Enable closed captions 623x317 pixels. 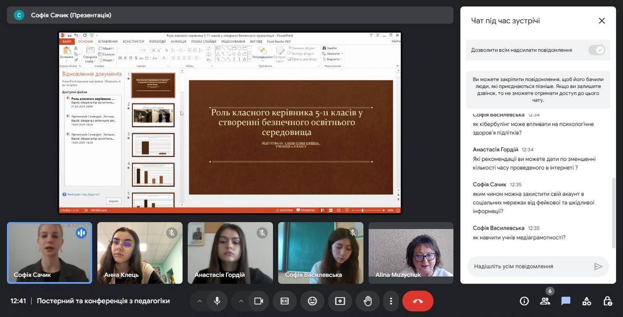(285, 301)
